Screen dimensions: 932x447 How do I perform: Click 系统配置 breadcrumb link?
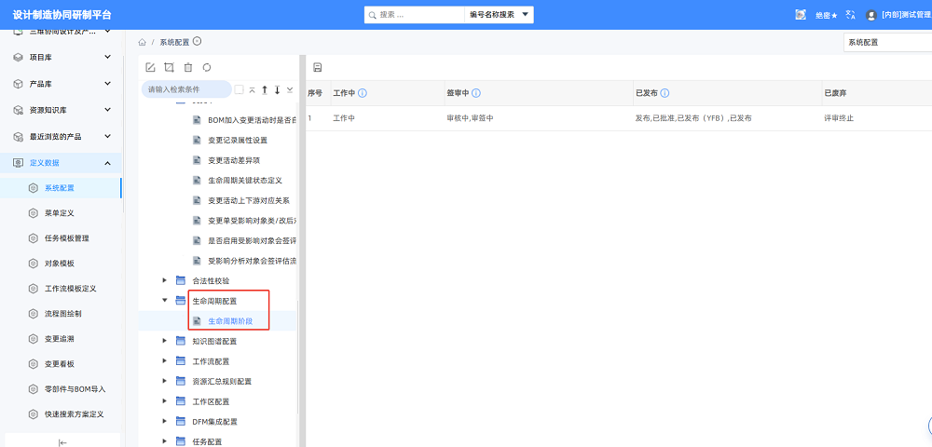pos(174,42)
